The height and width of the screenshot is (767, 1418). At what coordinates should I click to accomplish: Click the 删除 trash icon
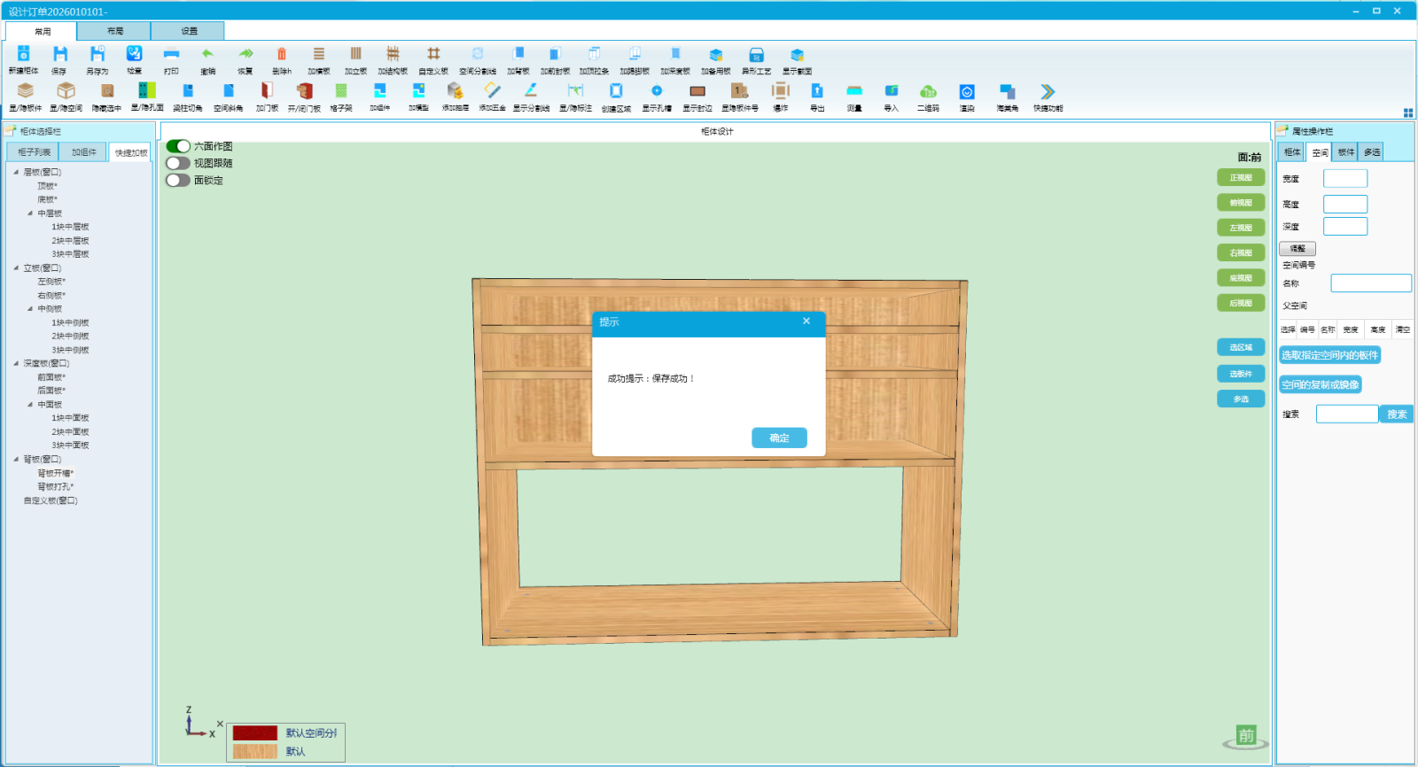click(282, 55)
